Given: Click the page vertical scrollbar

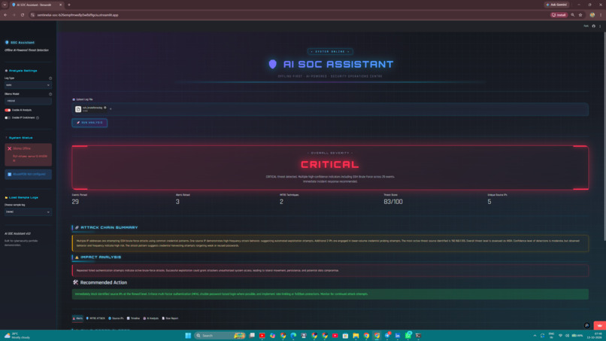Looking at the screenshot, I should 604,135.
